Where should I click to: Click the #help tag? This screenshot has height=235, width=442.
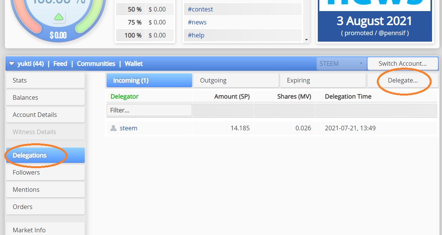click(196, 35)
